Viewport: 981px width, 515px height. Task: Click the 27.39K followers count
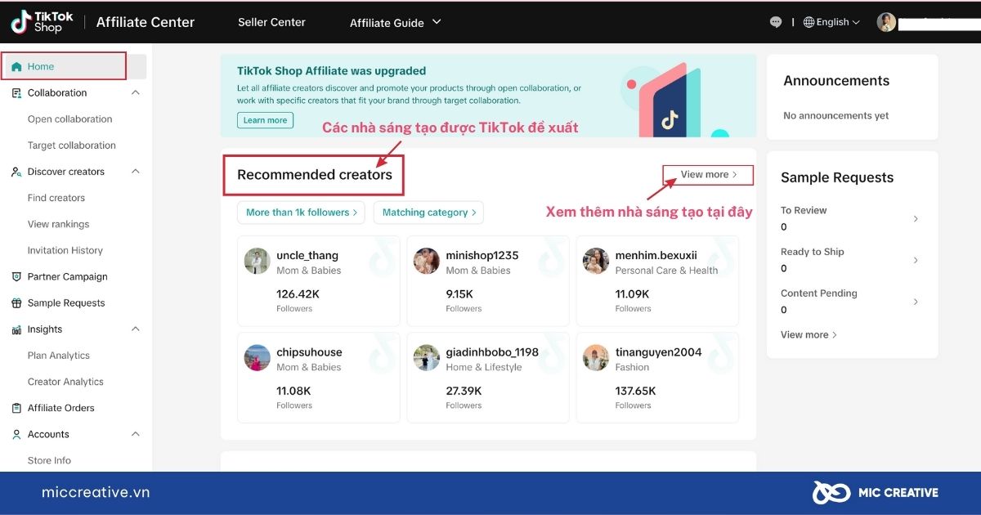pos(464,391)
